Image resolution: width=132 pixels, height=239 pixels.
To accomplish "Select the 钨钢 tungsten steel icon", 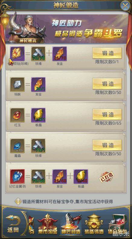I will pyautogui.click(x=17, y=85).
